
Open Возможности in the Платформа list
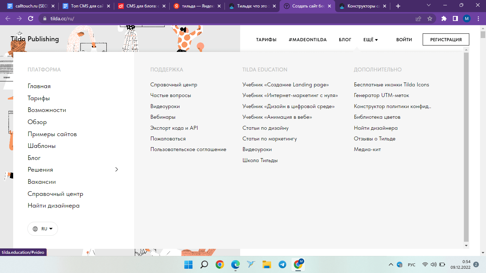(47, 110)
